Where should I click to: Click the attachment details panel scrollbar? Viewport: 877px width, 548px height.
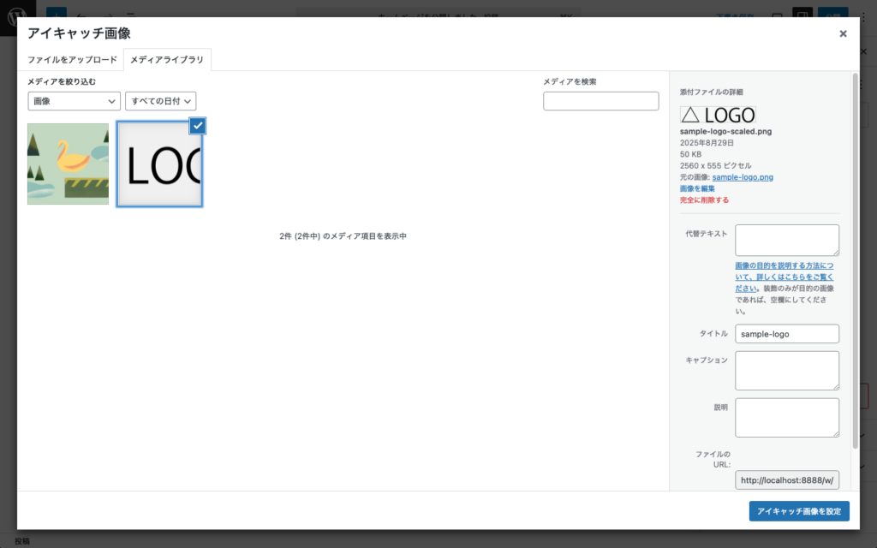click(x=854, y=257)
